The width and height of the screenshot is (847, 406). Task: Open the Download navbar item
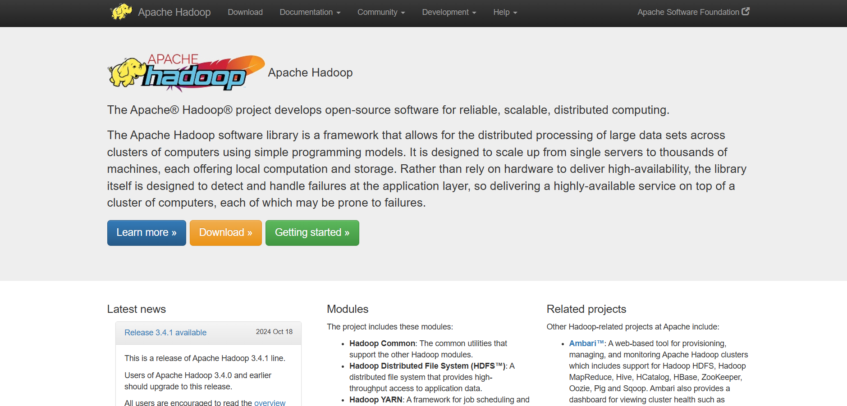click(x=245, y=12)
